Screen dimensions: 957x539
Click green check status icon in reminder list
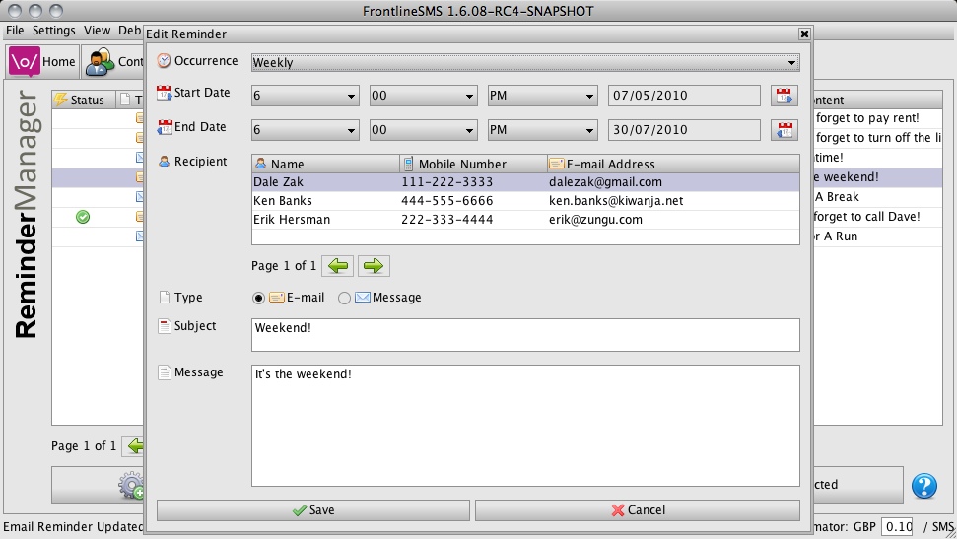[83, 217]
